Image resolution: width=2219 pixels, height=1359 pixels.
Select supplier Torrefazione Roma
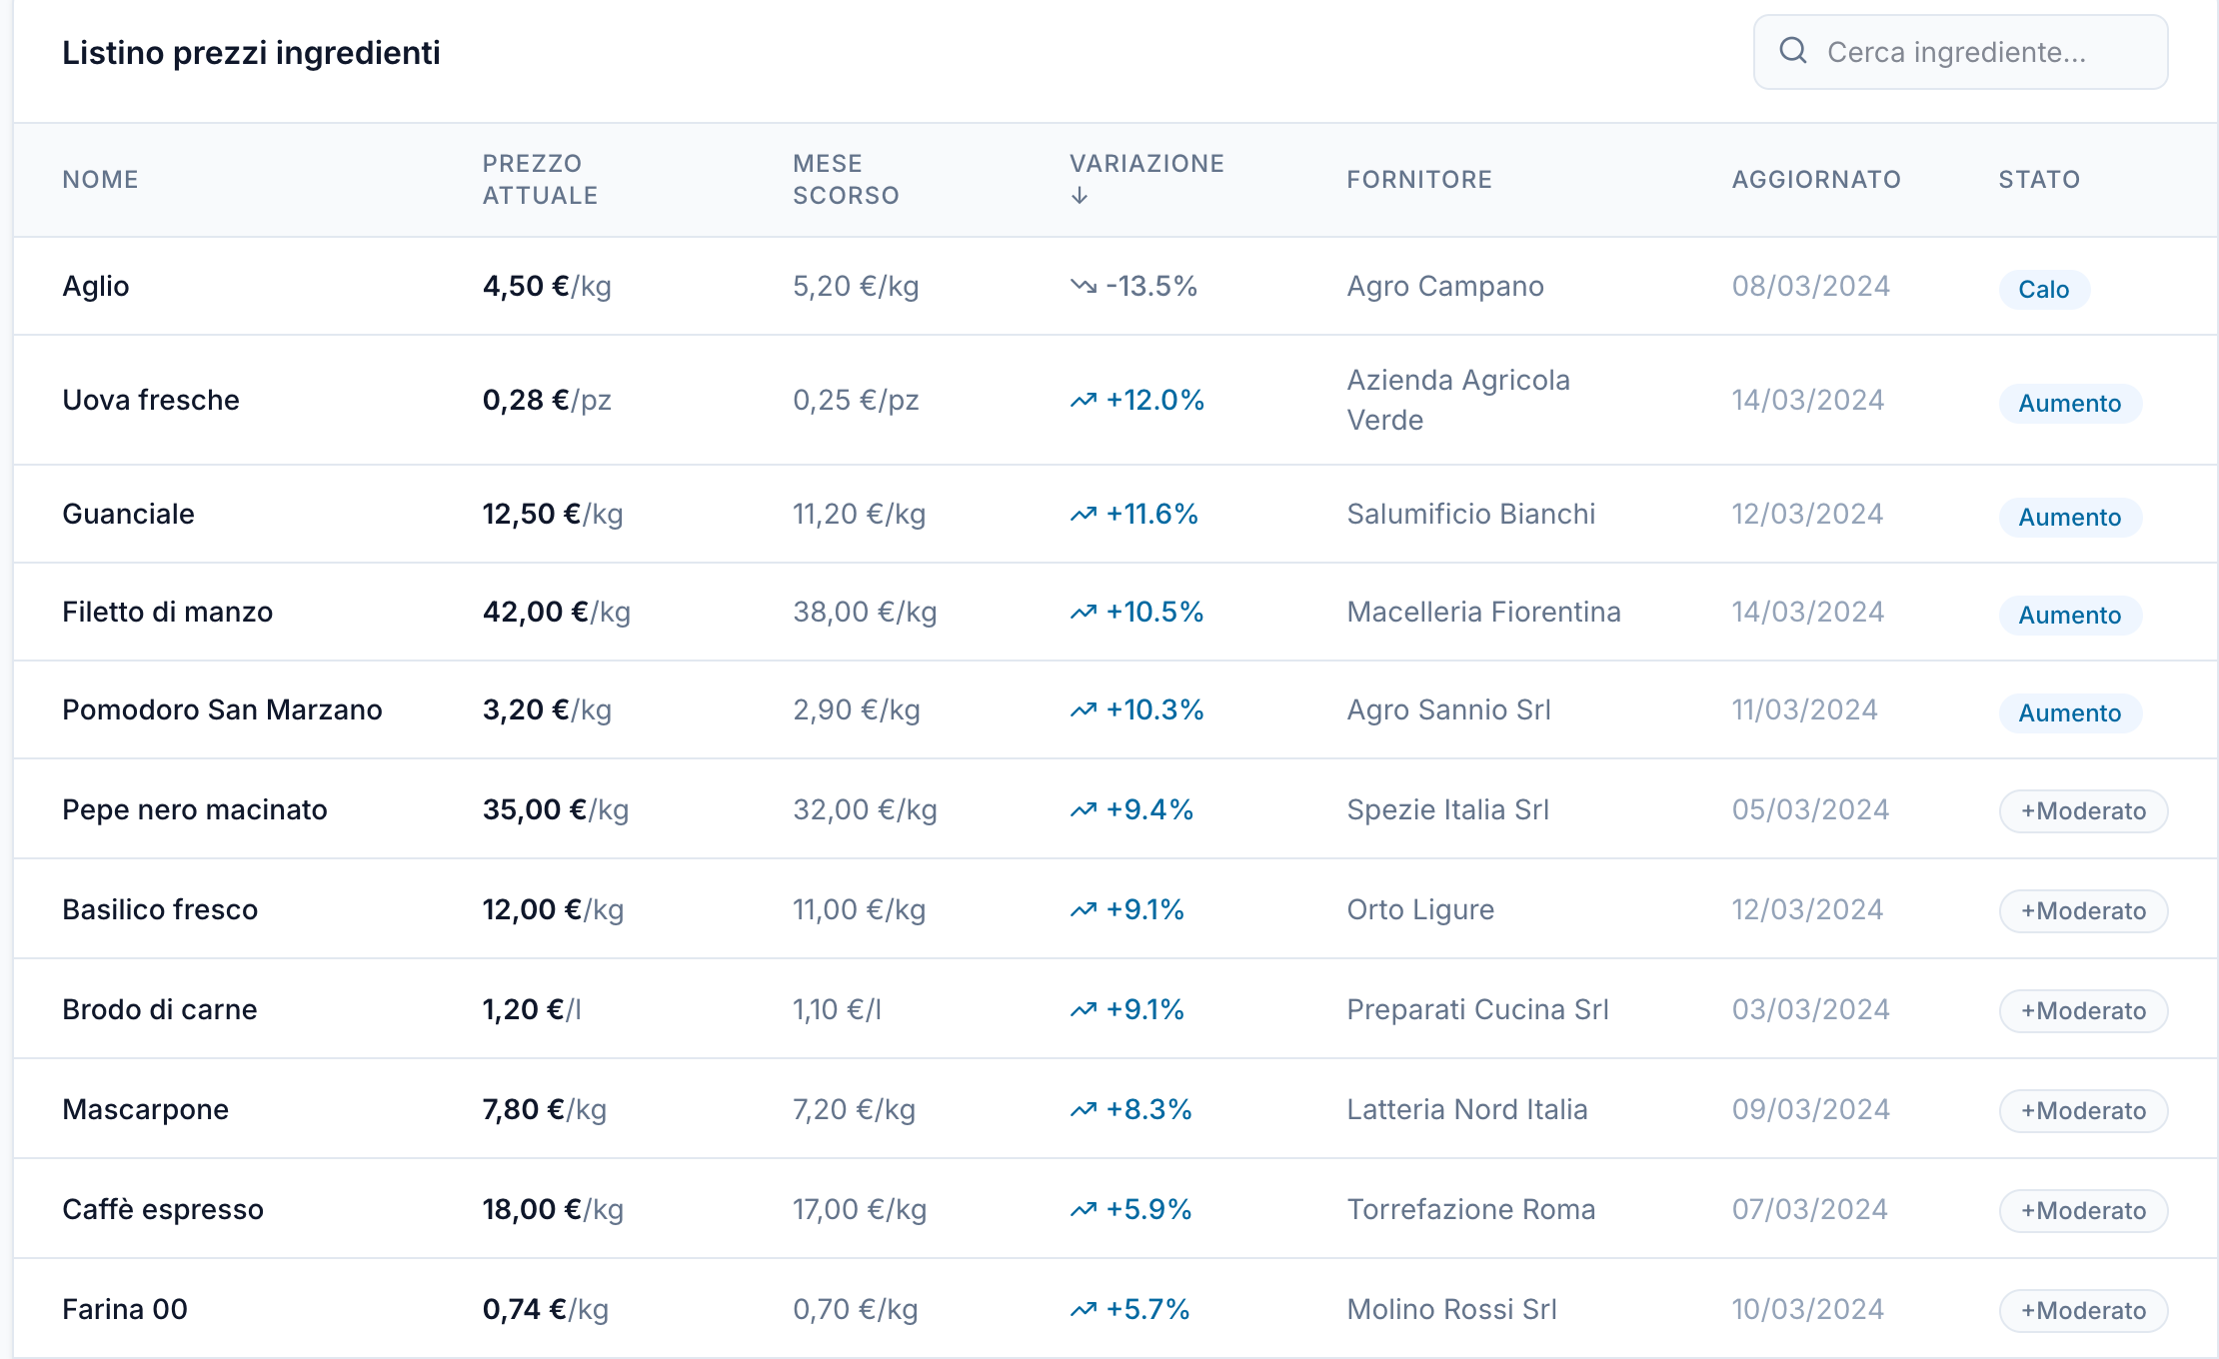pyautogui.click(x=1470, y=1209)
